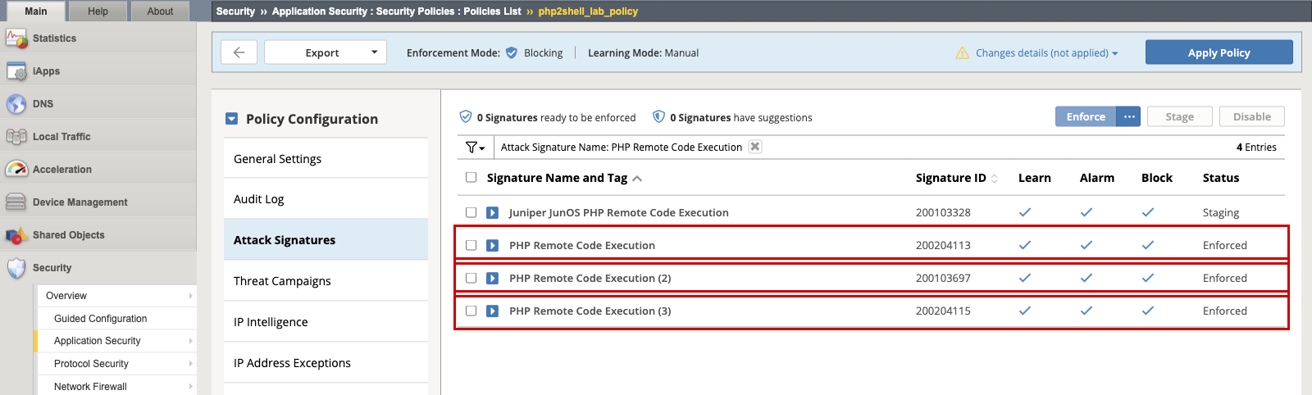
Task: Open the Export dropdown
Action: [x=326, y=52]
